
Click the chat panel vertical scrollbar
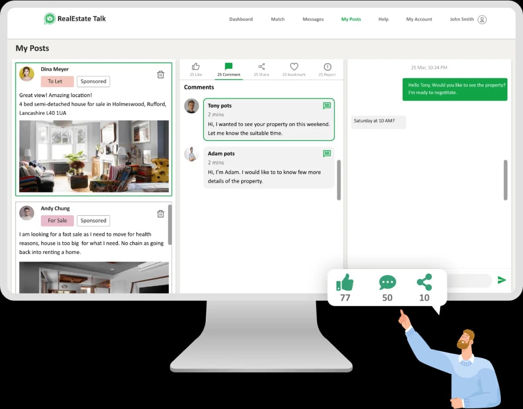tap(506, 180)
